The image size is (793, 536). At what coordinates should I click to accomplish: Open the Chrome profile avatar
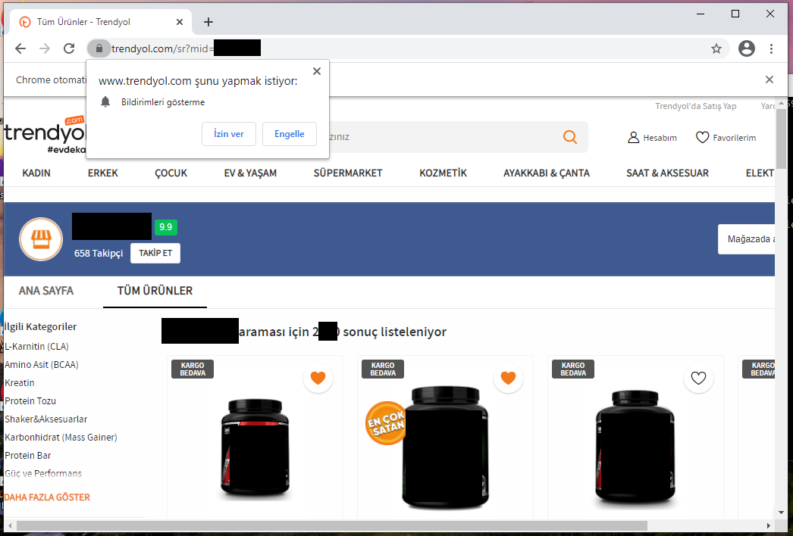click(x=747, y=48)
